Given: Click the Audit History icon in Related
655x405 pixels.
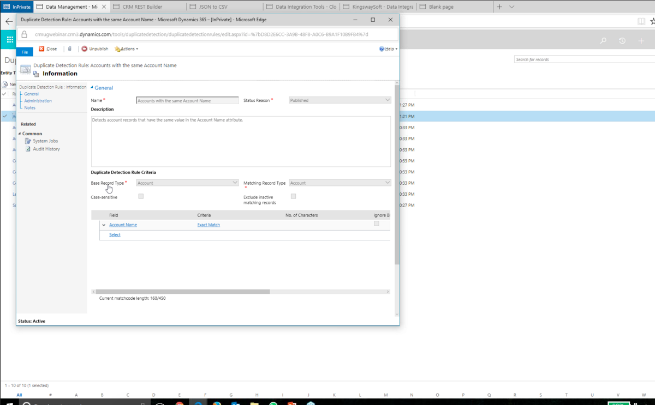Looking at the screenshot, I should 28,149.
